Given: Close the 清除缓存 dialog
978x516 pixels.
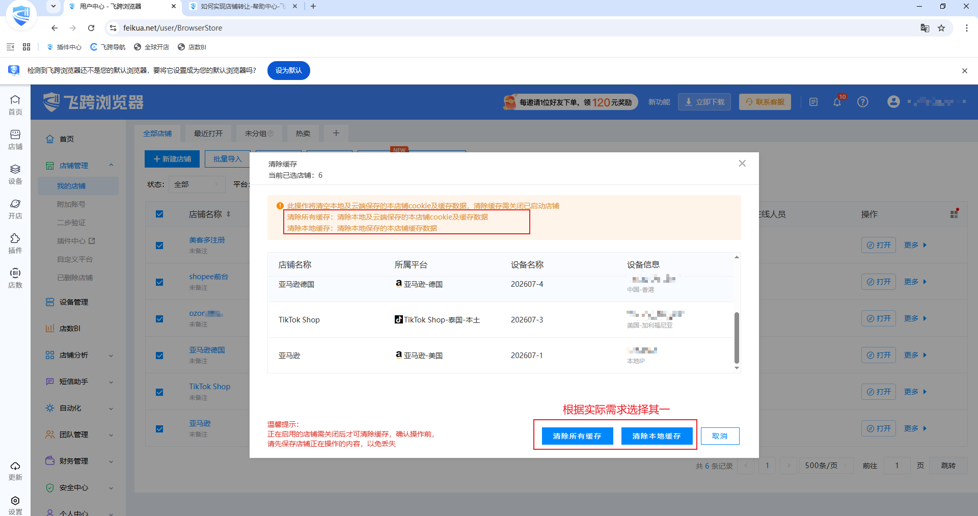Looking at the screenshot, I should click(x=742, y=163).
